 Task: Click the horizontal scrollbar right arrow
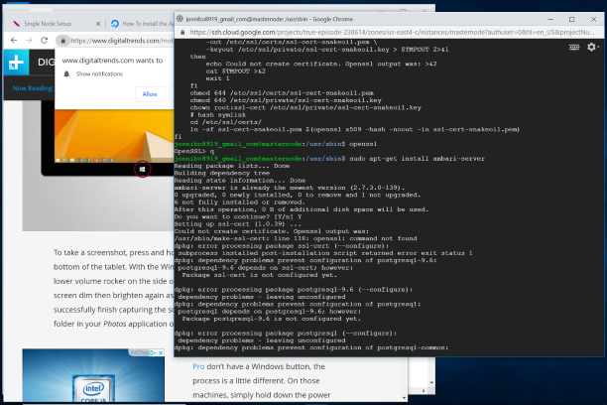coord(424,390)
